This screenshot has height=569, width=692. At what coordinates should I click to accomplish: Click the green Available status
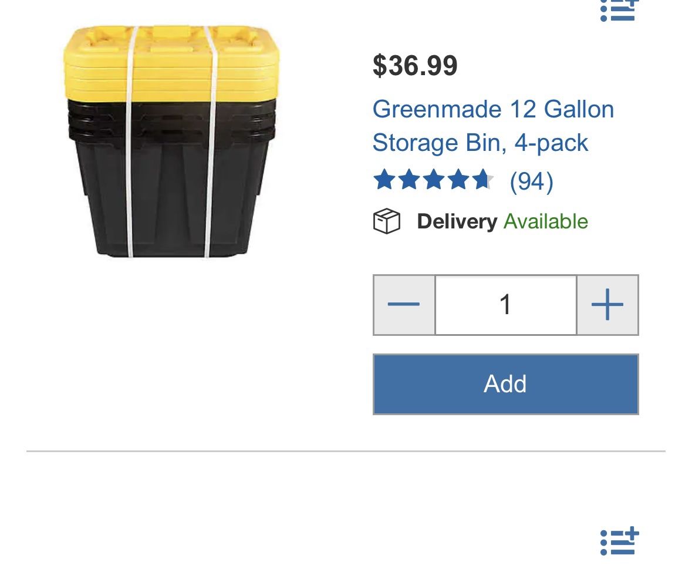coord(545,222)
